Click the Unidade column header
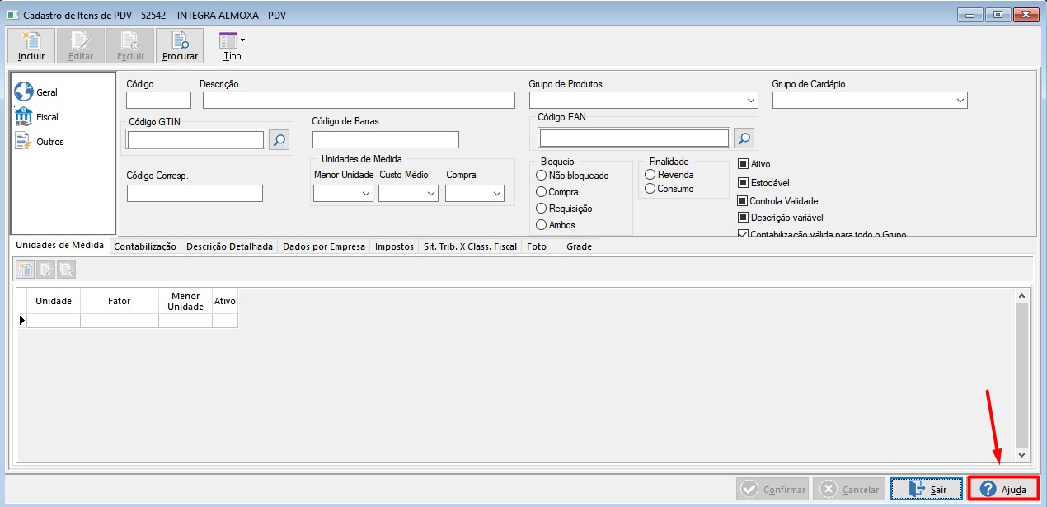 54,301
